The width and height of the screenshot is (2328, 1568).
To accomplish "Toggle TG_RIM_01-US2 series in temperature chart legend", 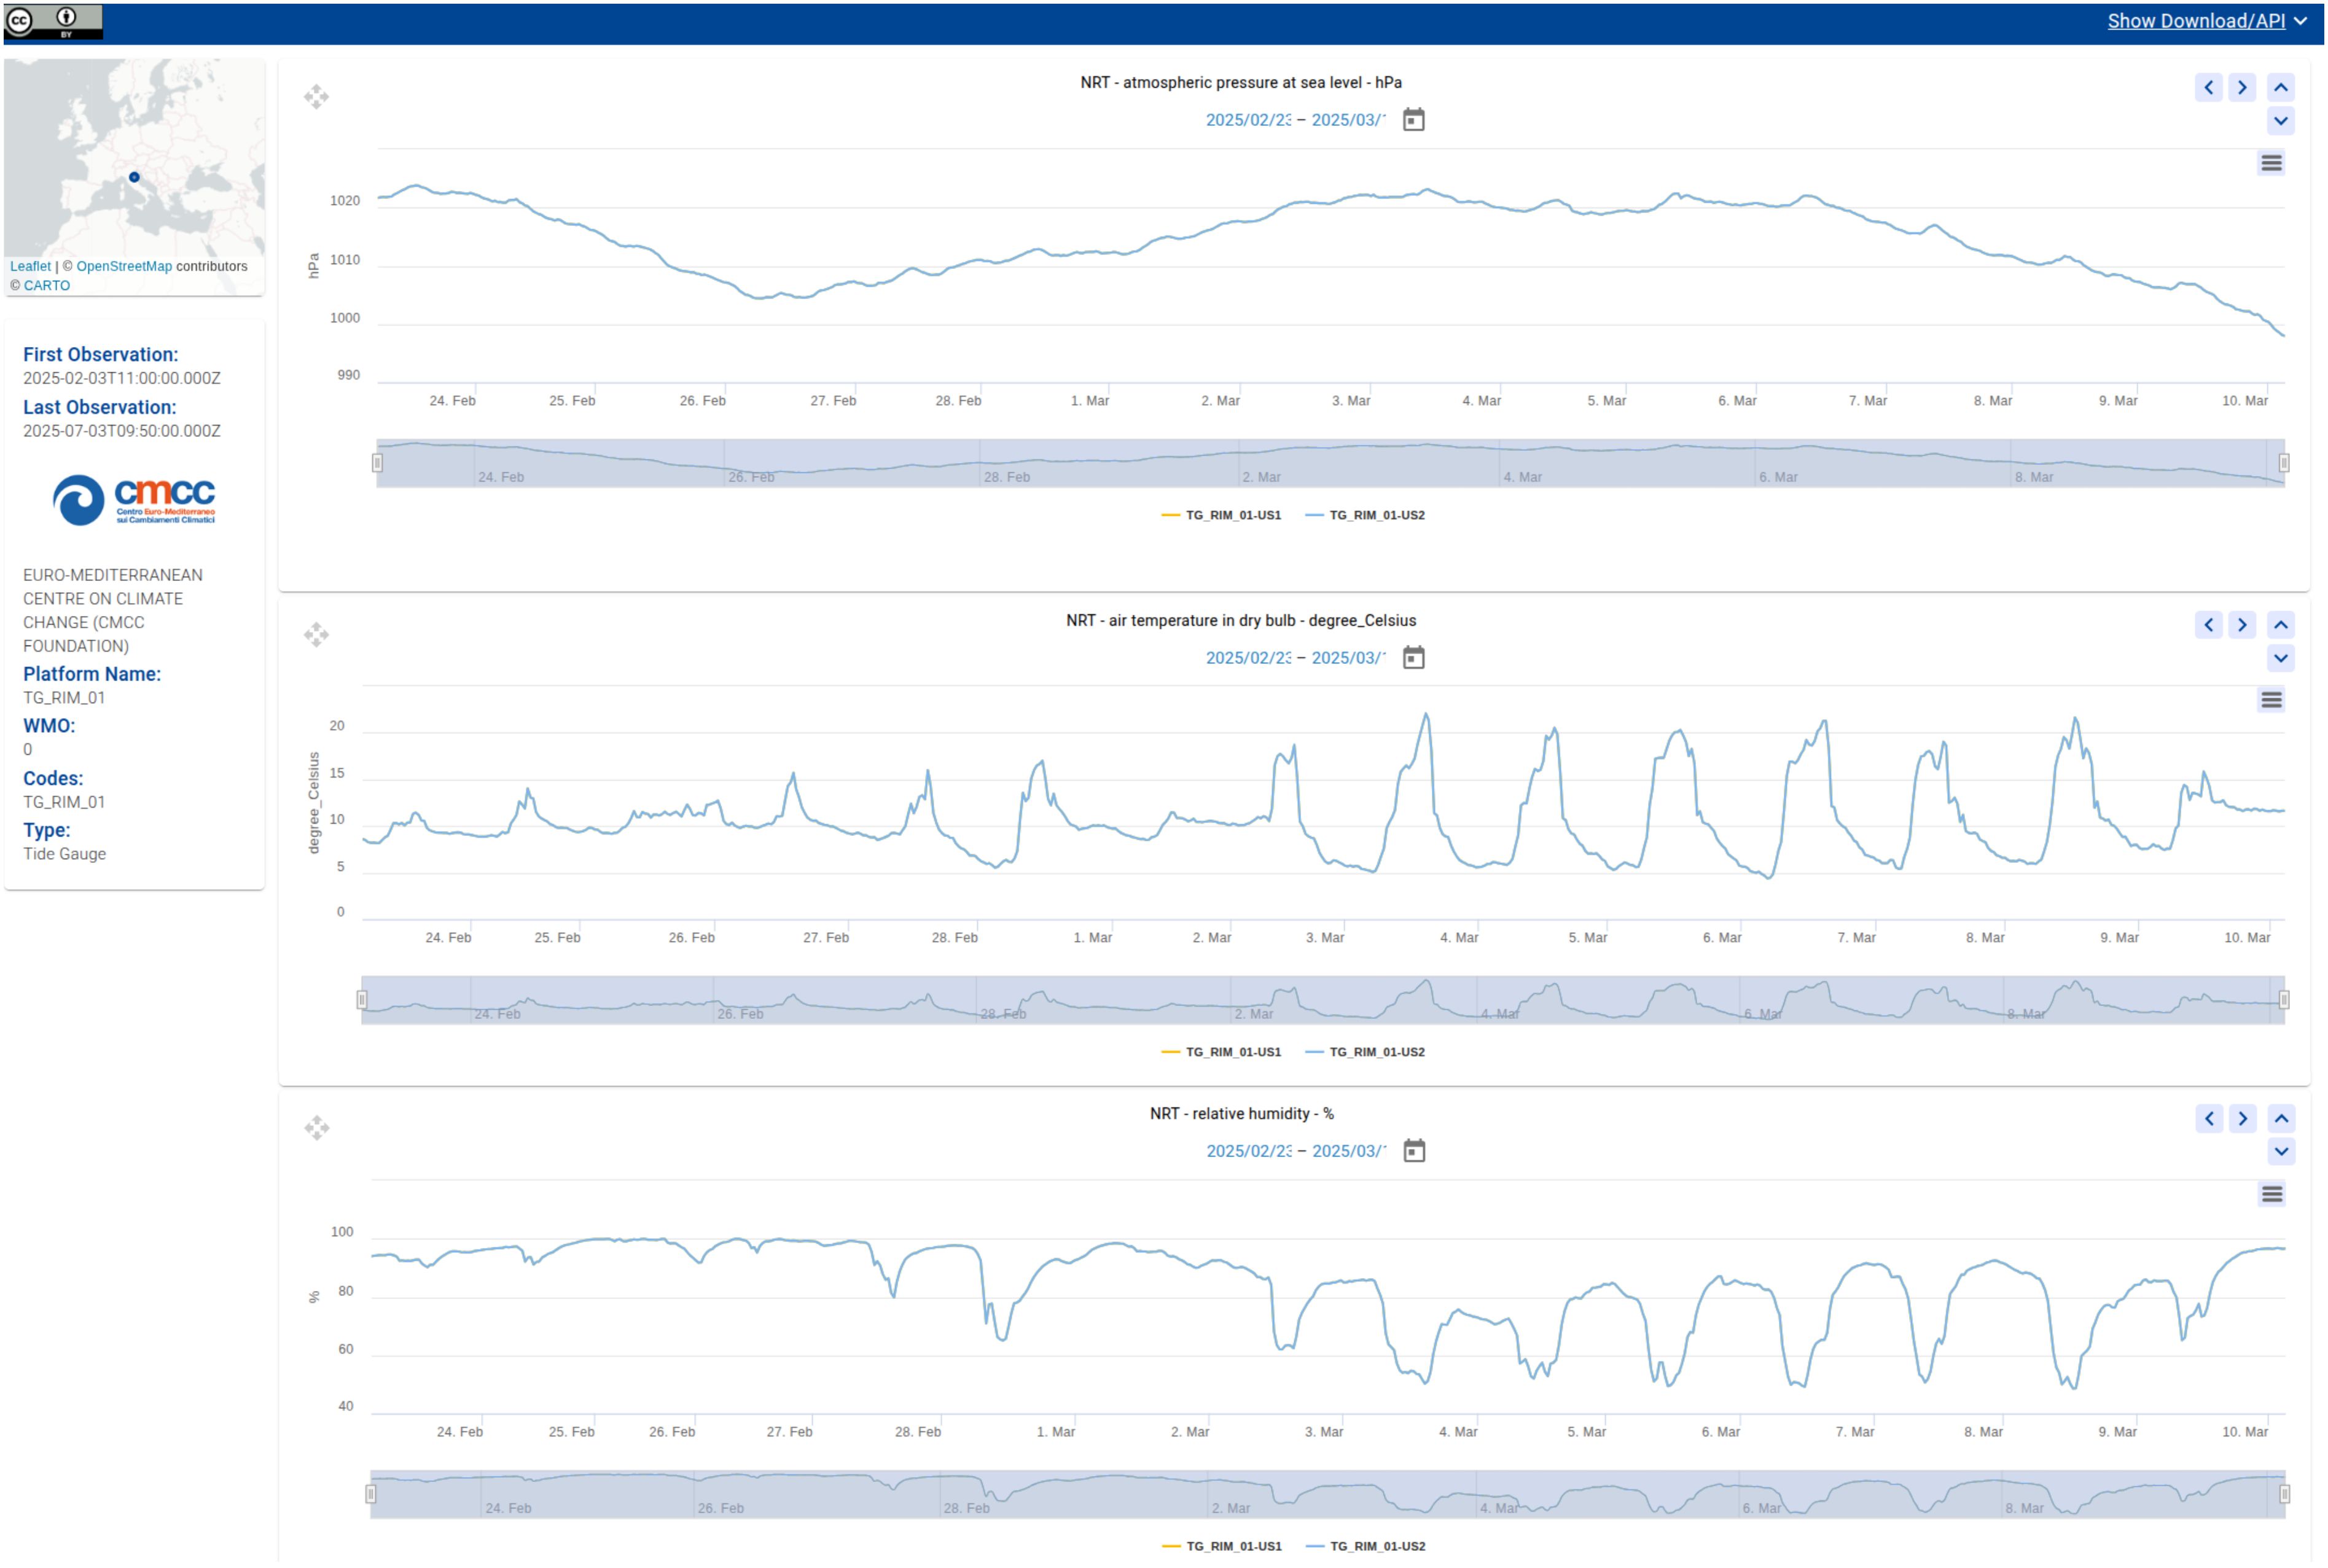I will pyautogui.click(x=1365, y=1052).
